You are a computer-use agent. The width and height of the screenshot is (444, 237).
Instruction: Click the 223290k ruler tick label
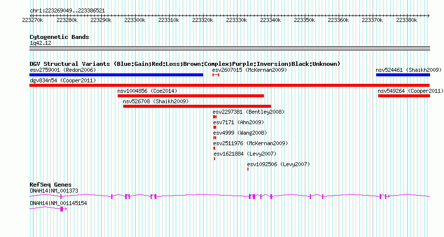coord(101,20)
